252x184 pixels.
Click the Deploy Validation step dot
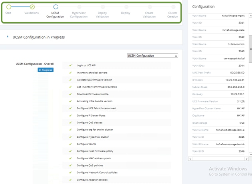pos(103,7)
